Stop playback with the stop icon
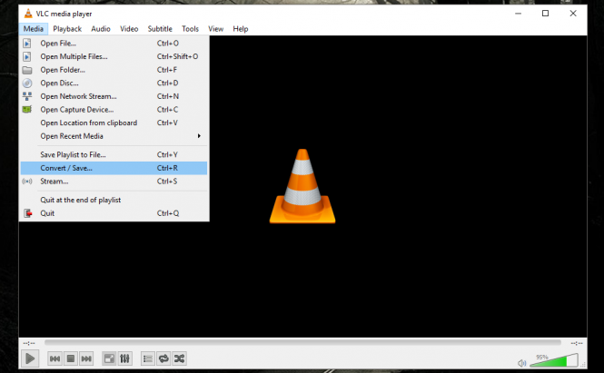 (71, 358)
